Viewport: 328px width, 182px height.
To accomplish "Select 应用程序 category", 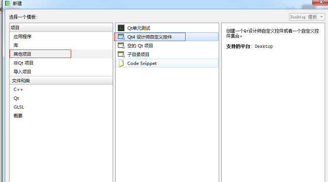I will (x=61, y=36).
